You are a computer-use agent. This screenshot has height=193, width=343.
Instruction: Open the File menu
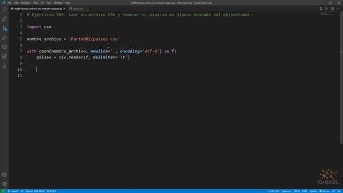pos(10,3)
